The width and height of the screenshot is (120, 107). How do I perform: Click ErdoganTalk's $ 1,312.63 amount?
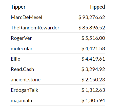click(x=93, y=90)
